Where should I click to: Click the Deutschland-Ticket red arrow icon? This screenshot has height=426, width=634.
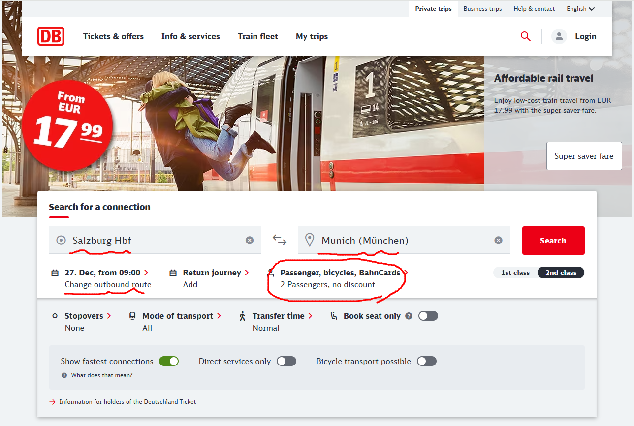(x=53, y=402)
